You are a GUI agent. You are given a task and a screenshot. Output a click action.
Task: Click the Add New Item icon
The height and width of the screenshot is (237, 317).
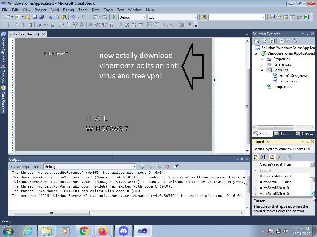(x=17, y=17)
